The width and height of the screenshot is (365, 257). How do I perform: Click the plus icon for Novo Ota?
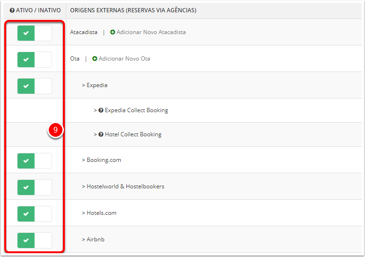pos(95,59)
